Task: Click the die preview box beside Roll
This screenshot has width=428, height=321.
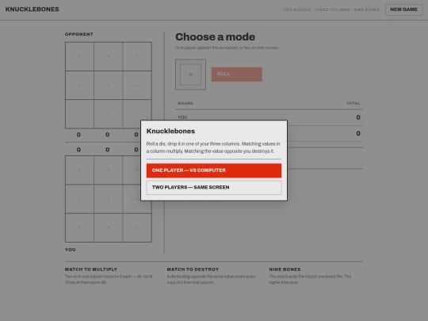Action: pos(190,75)
